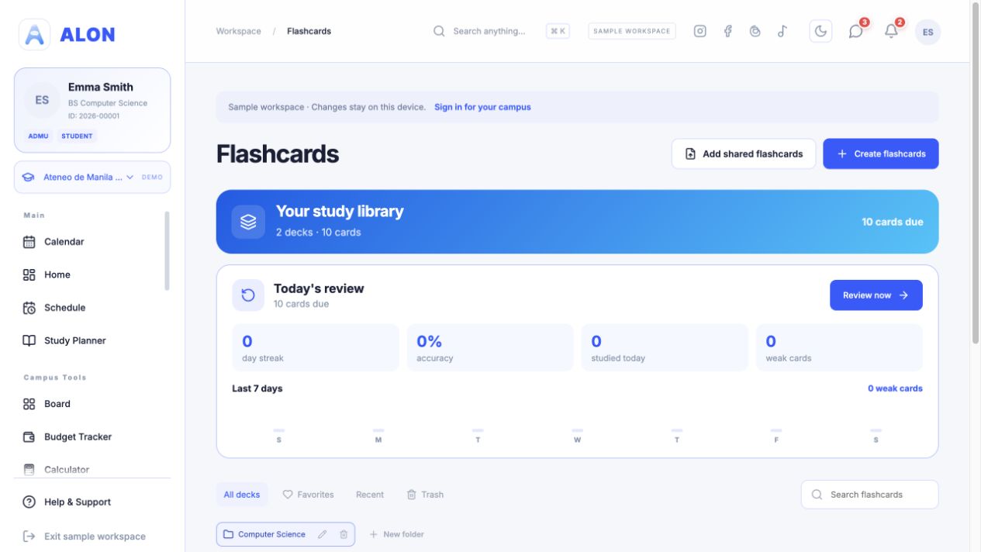Click the Flashcards breadcrumb item
This screenshot has width=981, height=552.
pyautogui.click(x=309, y=31)
